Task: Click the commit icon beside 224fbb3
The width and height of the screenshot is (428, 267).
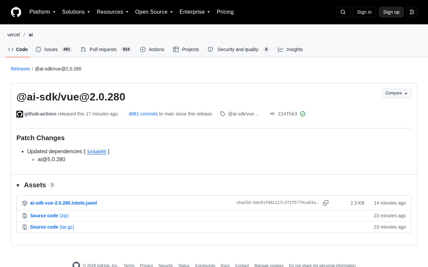Action: (x=273, y=114)
